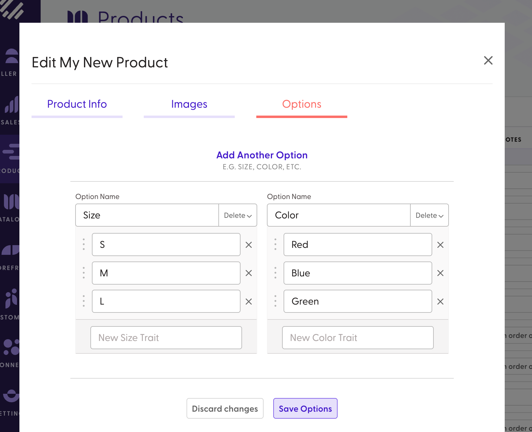Click Add Another Option link

click(262, 155)
